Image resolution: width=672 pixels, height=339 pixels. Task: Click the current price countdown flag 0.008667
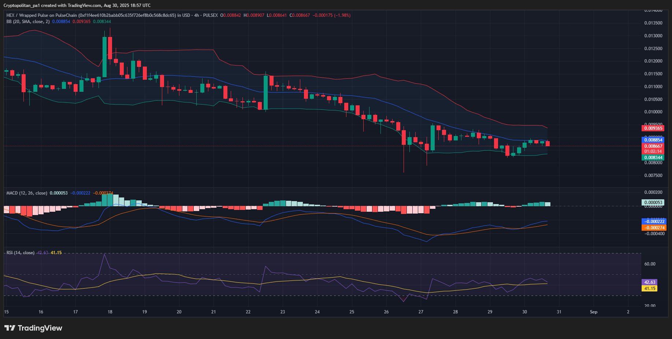(x=654, y=148)
